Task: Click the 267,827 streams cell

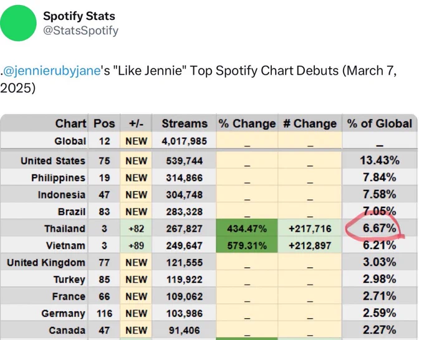Action: point(184,229)
